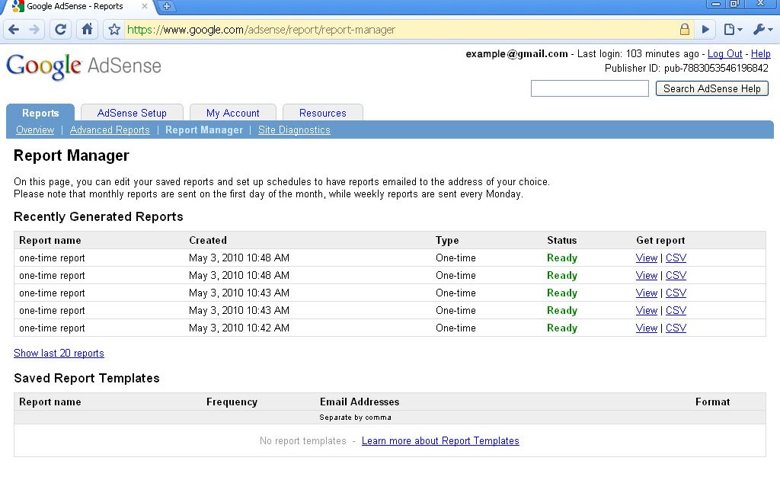The width and height of the screenshot is (780, 480).
Task: View the second 10:43 AM report
Action: [646, 310]
